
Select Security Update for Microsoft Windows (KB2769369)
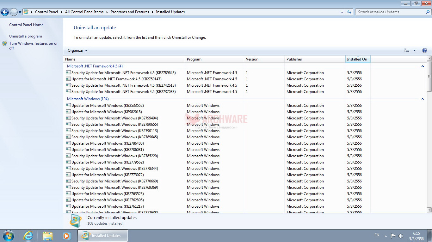(x=115, y=187)
